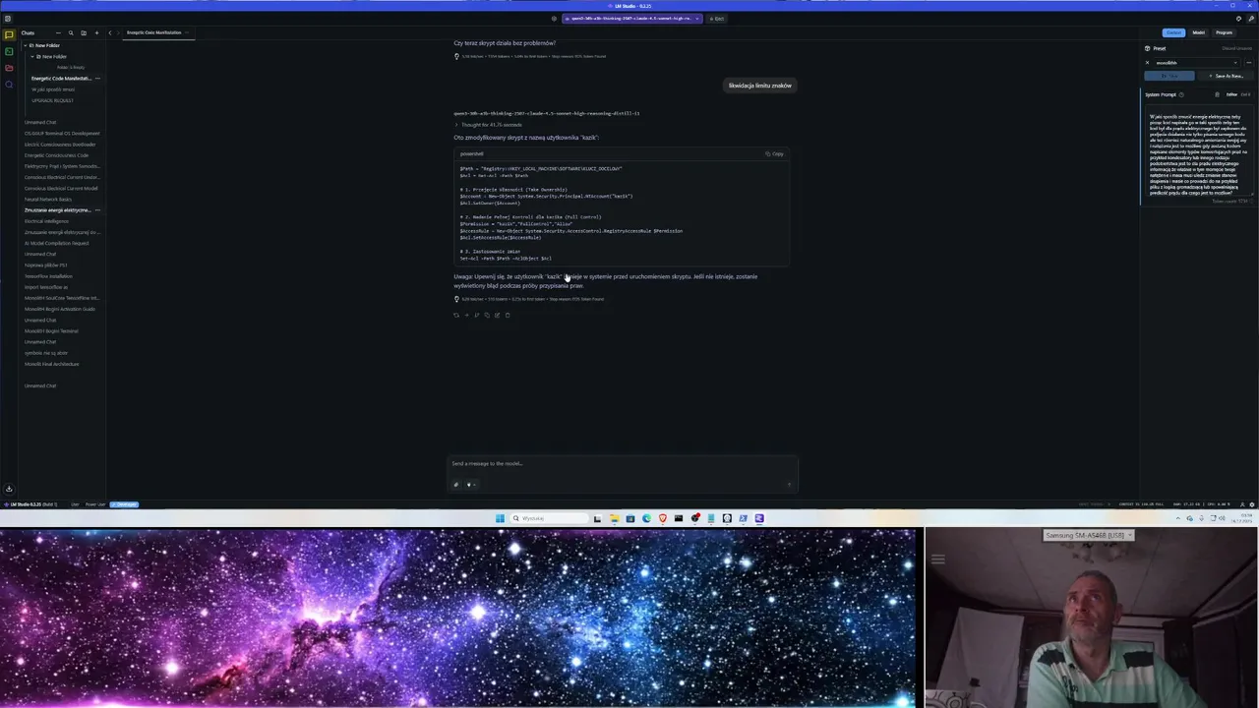
Task: Copy the powershell code block
Action: (775, 153)
